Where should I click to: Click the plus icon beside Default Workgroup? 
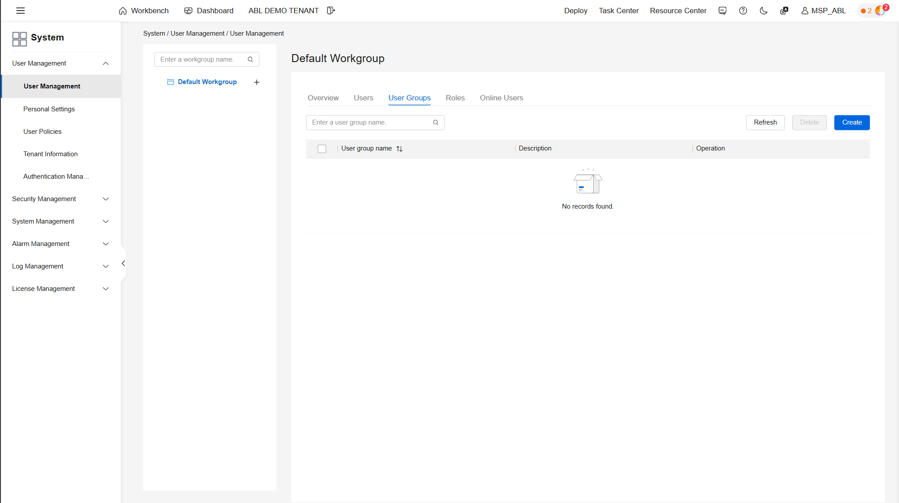[x=256, y=82]
